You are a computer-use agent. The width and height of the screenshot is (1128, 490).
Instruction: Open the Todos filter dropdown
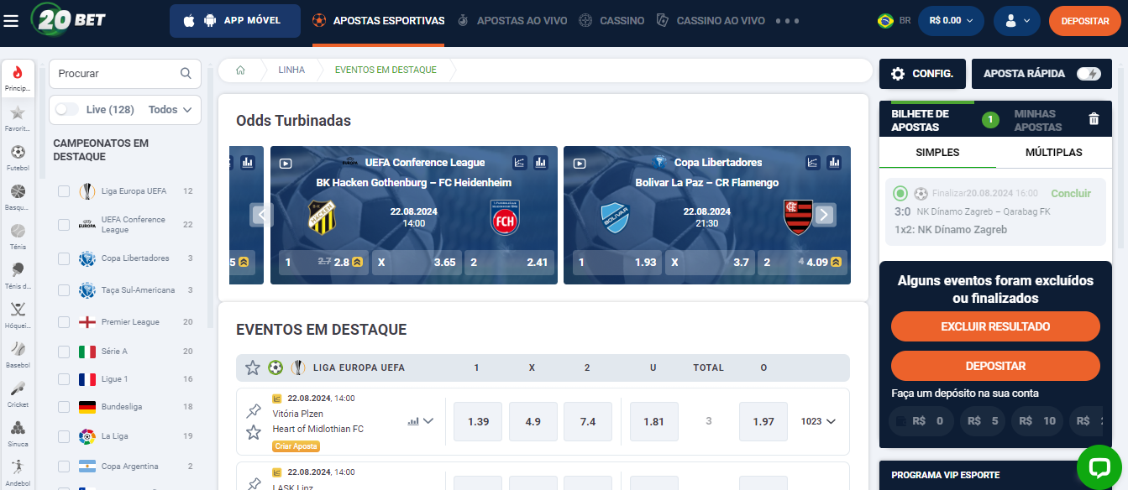[x=171, y=109]
